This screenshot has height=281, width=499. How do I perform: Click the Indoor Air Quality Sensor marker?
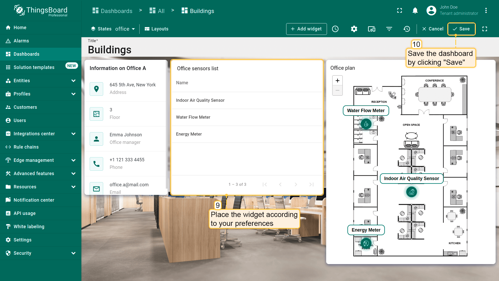coord(411,192)
